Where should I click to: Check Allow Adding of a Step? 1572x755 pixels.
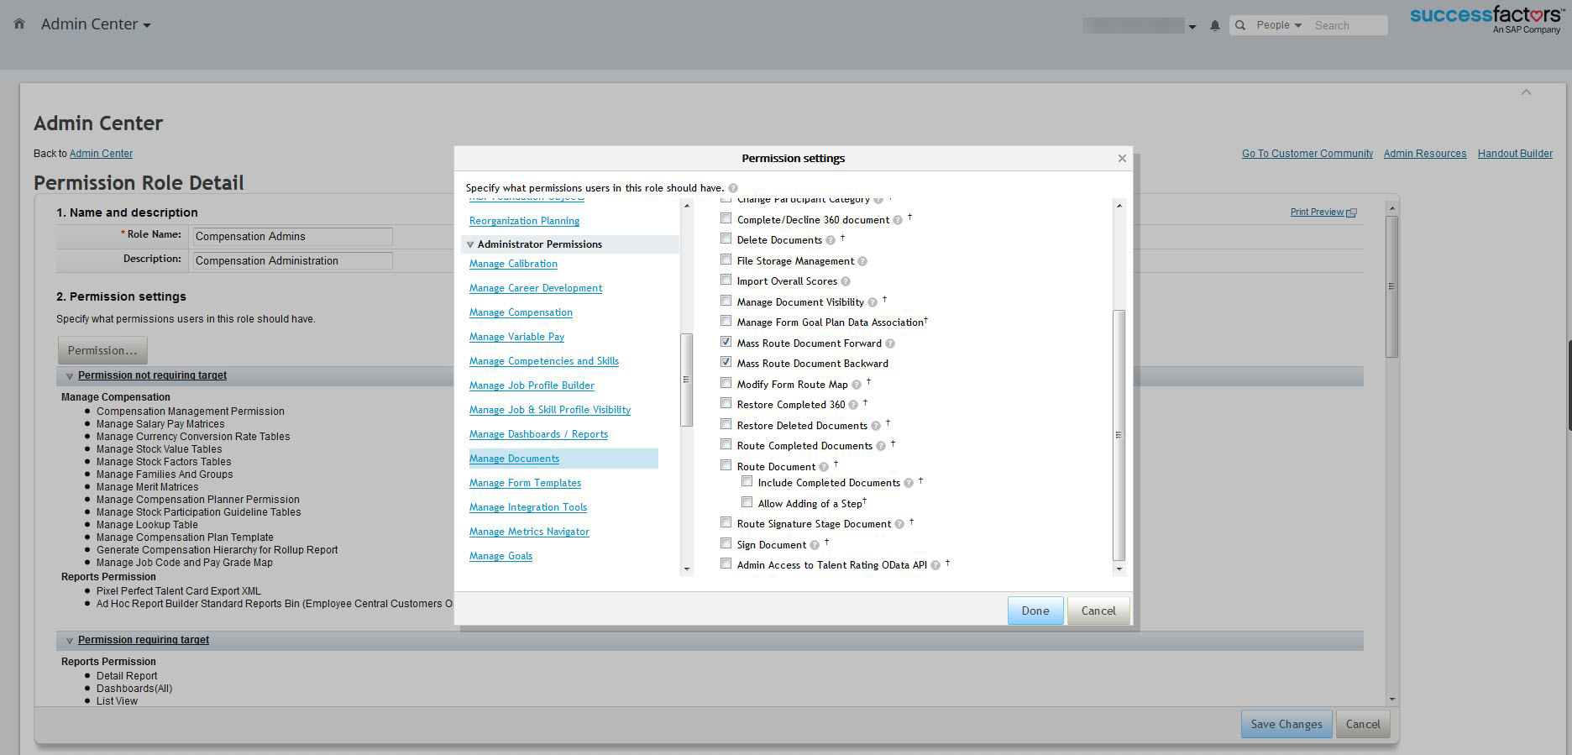click(747, 502)
